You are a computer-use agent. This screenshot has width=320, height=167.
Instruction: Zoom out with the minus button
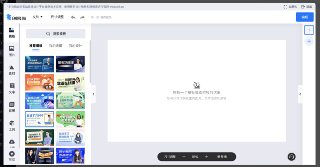pyautogui.click(x=184, y=157)
